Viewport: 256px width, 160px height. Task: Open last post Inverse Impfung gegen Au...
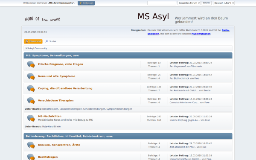[x=185, y=120]
